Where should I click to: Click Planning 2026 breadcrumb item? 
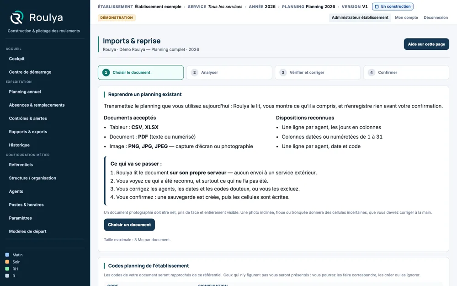320,6
